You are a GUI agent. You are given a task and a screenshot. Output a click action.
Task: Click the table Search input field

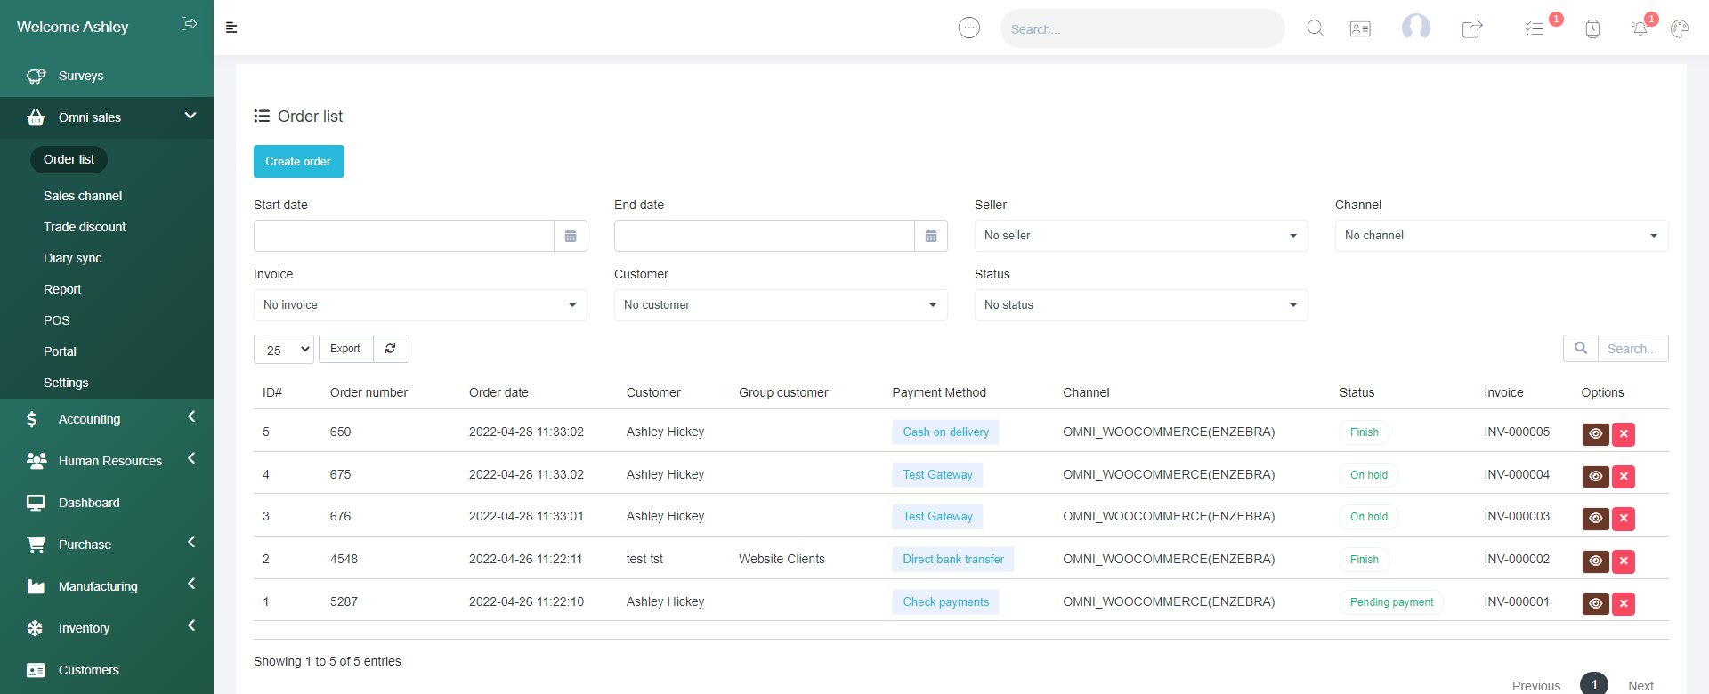coord(1632,349)
